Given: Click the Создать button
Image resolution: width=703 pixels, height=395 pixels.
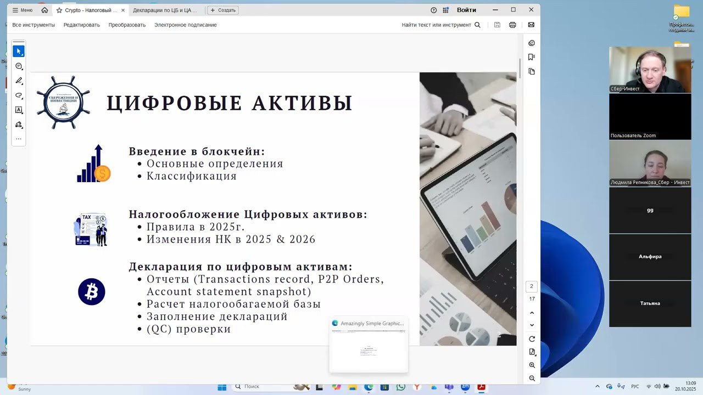Looking at the screenshot, I should click(x=223, y=10).
